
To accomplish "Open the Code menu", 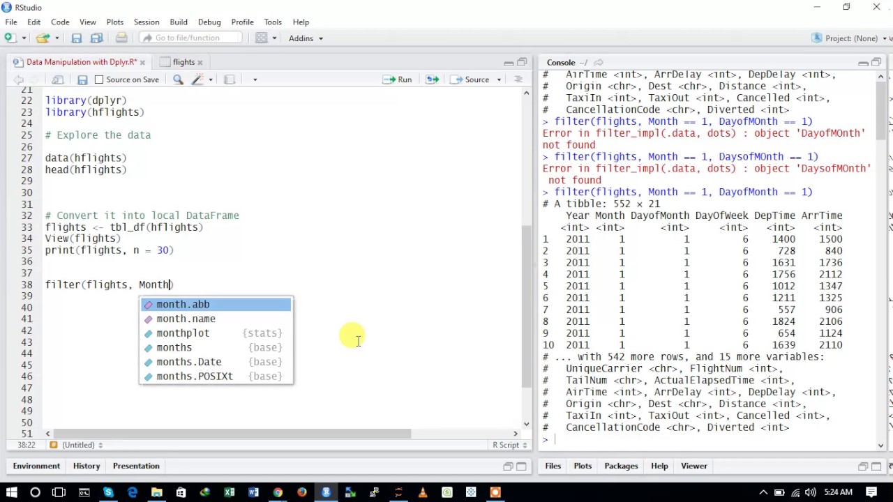I will pyautogui.click(x=60, y=22).
